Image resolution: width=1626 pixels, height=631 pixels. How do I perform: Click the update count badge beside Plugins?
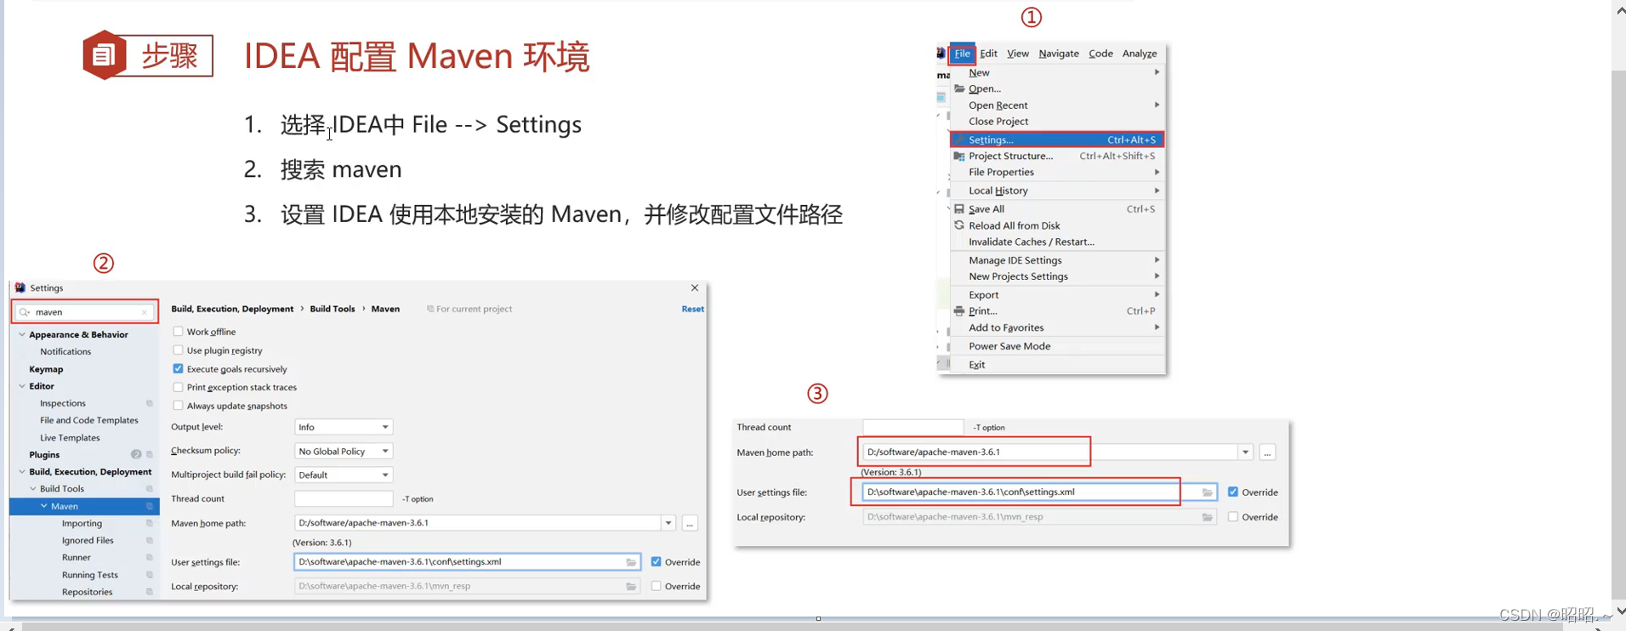(x=136, y=455)
